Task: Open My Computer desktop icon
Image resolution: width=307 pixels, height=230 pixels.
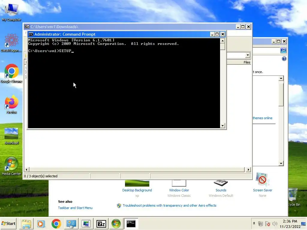Action: coord(11,12)
